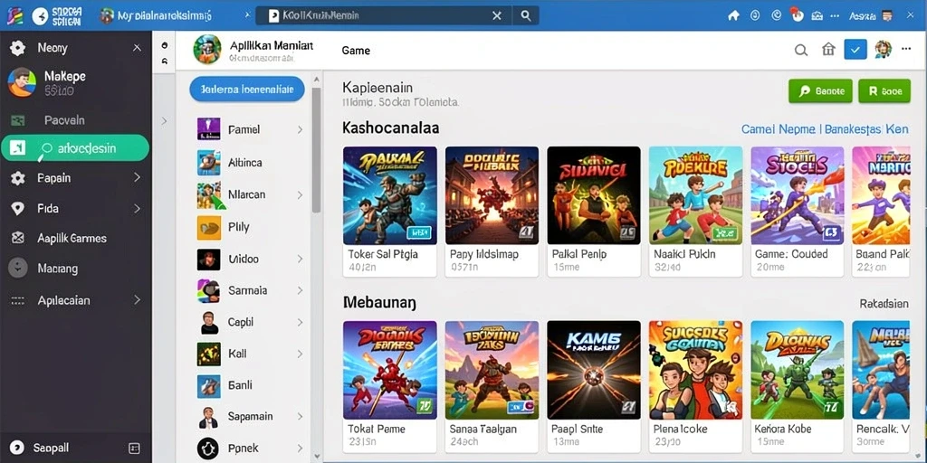
Task: Expand the Aplacaian sidebar item
Action: [137, 300]
